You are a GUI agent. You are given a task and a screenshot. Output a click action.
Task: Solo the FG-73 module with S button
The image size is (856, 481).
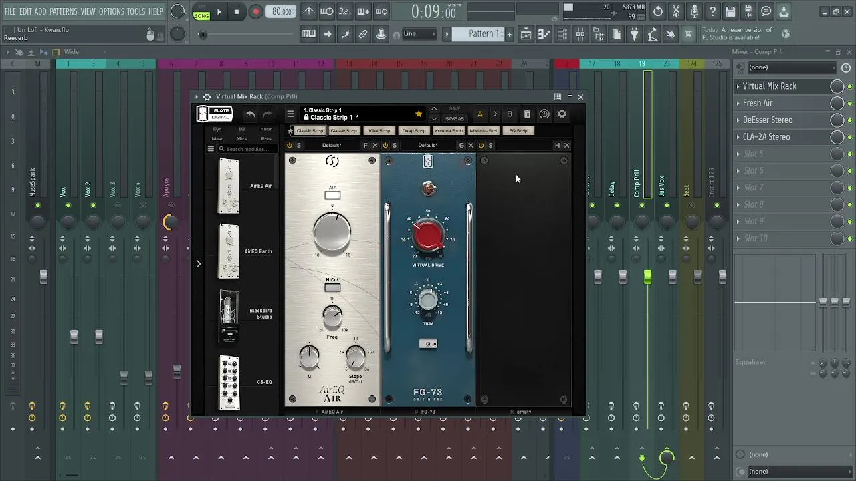[x=395, y=146]
